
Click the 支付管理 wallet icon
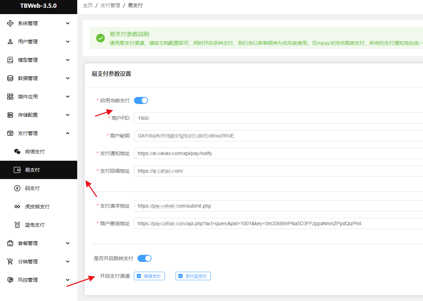click(10, 133)
